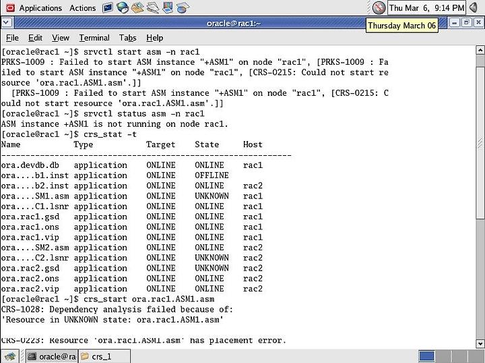The width and height of the screenshot is (485, 363).
Task: Open the Actions menu in the top panel
Action: [x=83, y=8]
